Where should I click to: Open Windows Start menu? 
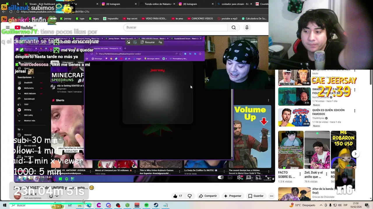pyautogui.click(x=4, y=205)
